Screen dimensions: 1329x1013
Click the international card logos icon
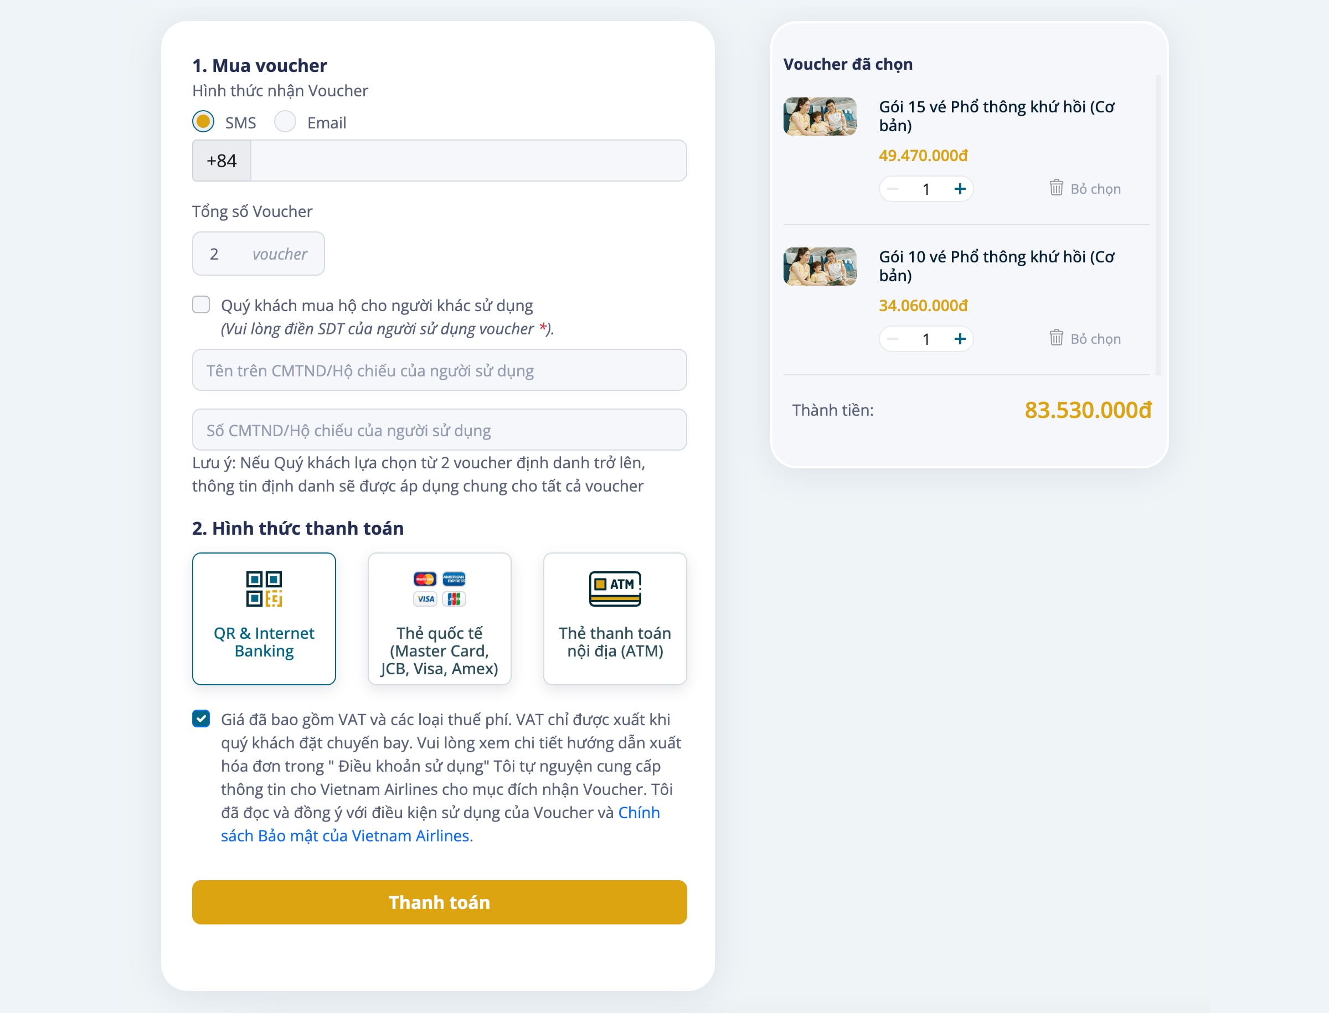tap(439, 588)
